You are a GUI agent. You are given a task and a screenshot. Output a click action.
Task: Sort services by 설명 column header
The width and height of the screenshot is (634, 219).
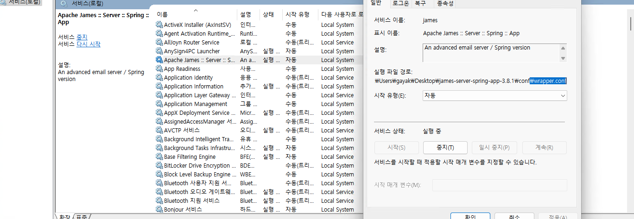(248, 14)
